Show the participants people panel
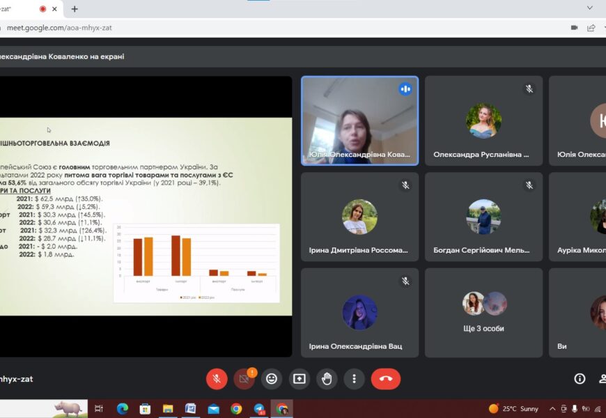This screenshot has height=418, width=606. pyautogui.click(x=602, y=379)
